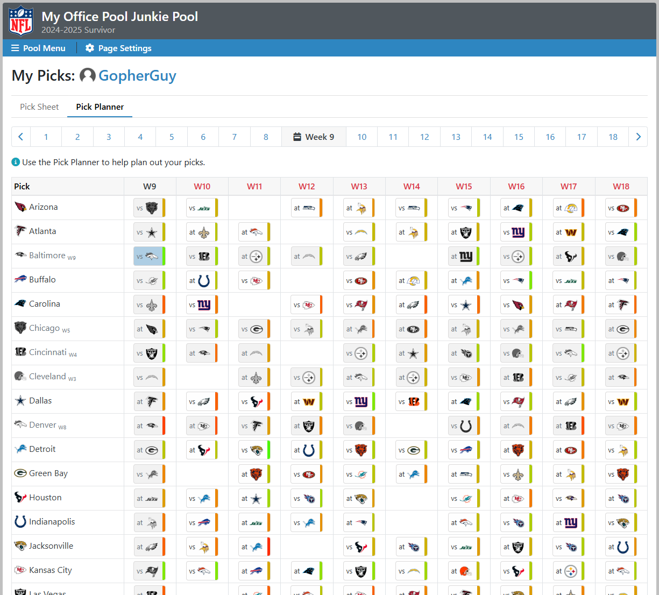Click the Kansas City Chiefs logo
The height and width of the screenshot is (595, 659).
20,570
